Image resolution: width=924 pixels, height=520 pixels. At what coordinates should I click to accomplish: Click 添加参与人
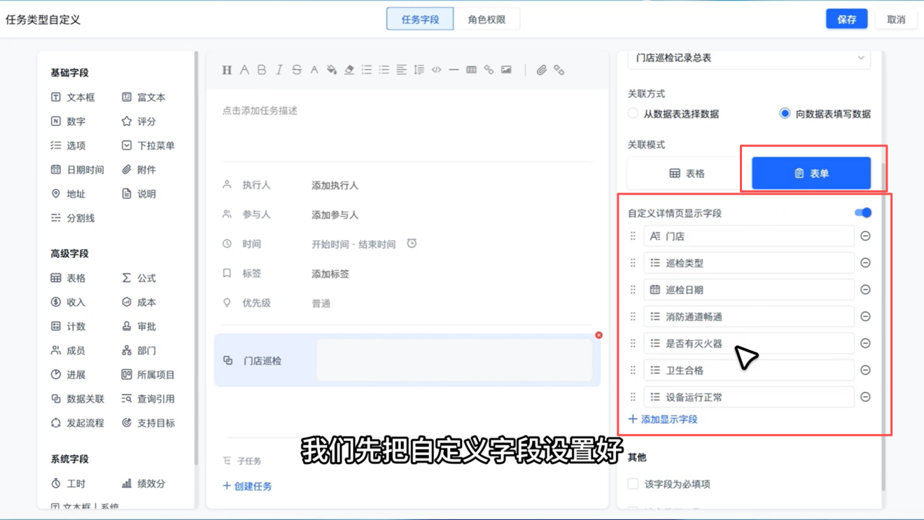pos(335,215)
